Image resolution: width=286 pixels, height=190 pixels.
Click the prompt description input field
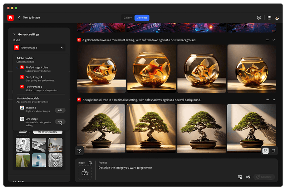click(x=125, y=168)
